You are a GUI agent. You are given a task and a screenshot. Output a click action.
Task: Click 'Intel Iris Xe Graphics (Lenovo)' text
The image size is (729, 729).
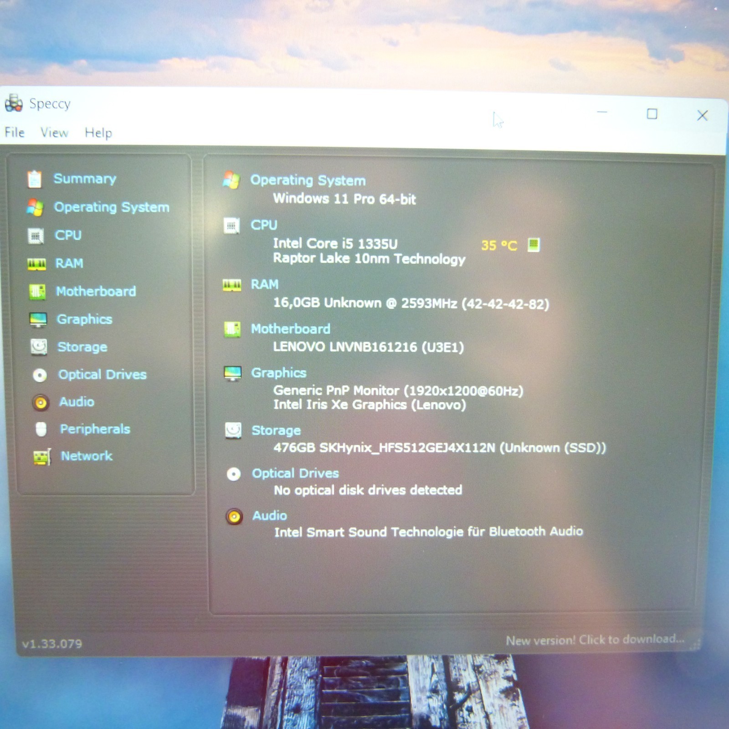[x=370, y=405]
